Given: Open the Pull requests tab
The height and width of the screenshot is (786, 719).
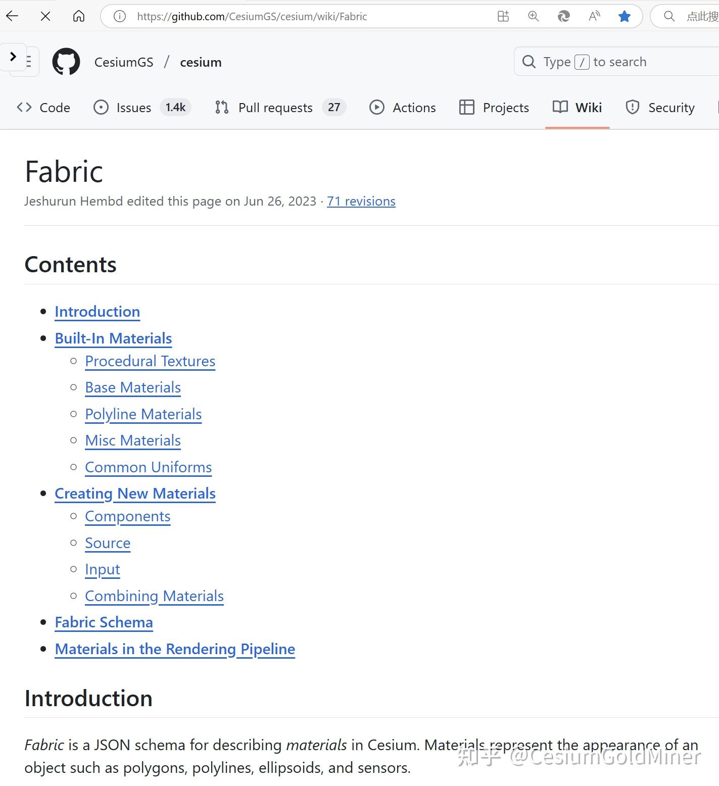Looking at the screenshot, I should pyautogui.click(x=275, y=108).
